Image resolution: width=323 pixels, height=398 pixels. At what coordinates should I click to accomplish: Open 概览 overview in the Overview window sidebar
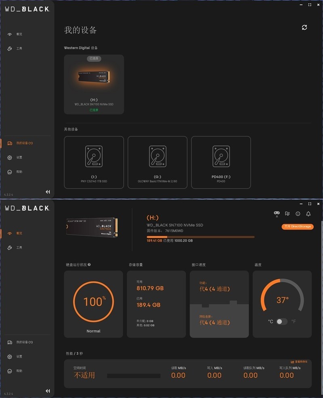point(15,233)
